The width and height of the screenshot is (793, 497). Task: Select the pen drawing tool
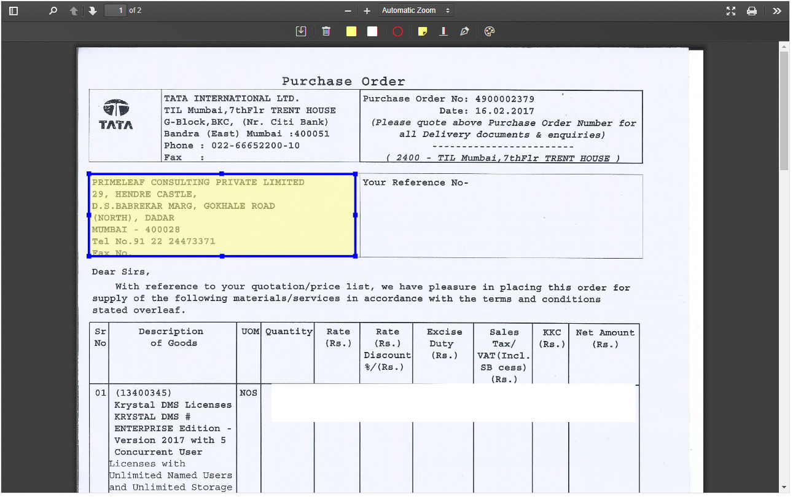pyautogui.click(x=464, y=31)
